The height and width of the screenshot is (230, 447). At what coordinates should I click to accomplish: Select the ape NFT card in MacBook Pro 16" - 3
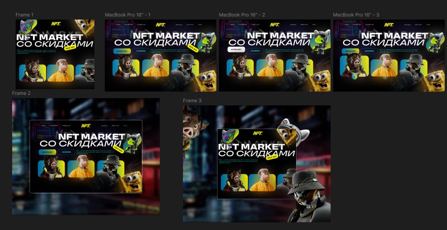[384, 66]
